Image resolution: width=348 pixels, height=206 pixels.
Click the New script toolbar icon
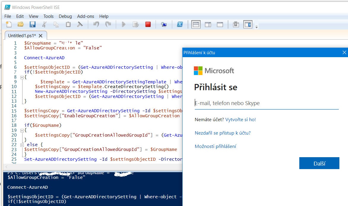(9, 24)
